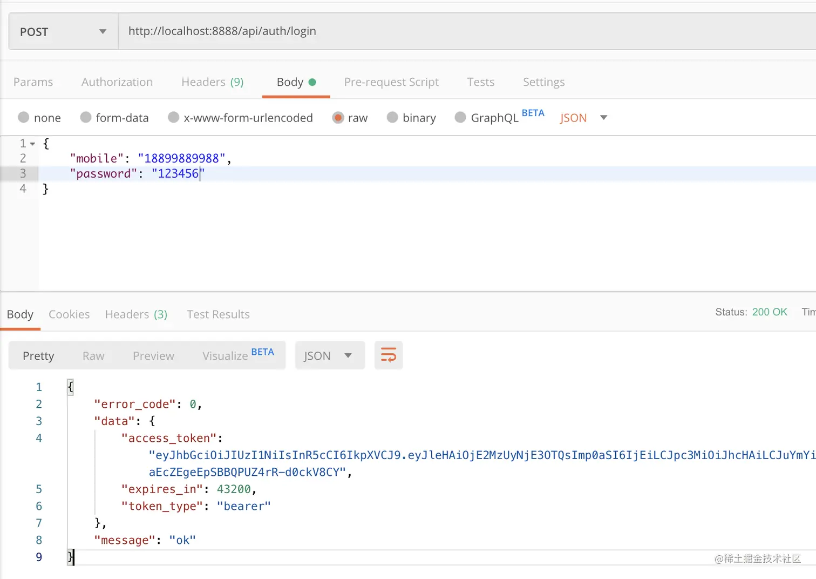Click the wrap lines icon in response toolbar
Viewport: 816px width, 579px height.
[389, 355]
